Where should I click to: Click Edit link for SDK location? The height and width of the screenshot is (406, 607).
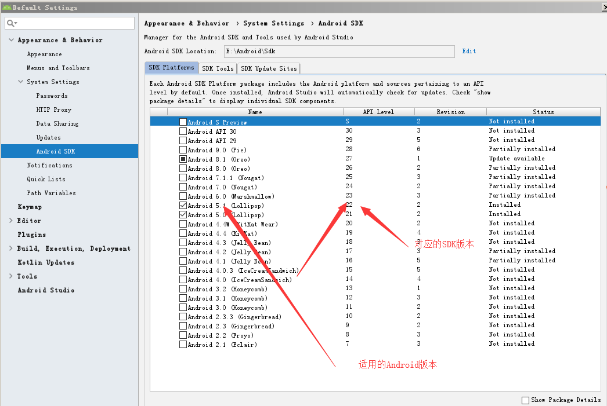pyautogui.click(x=469, y=51)
